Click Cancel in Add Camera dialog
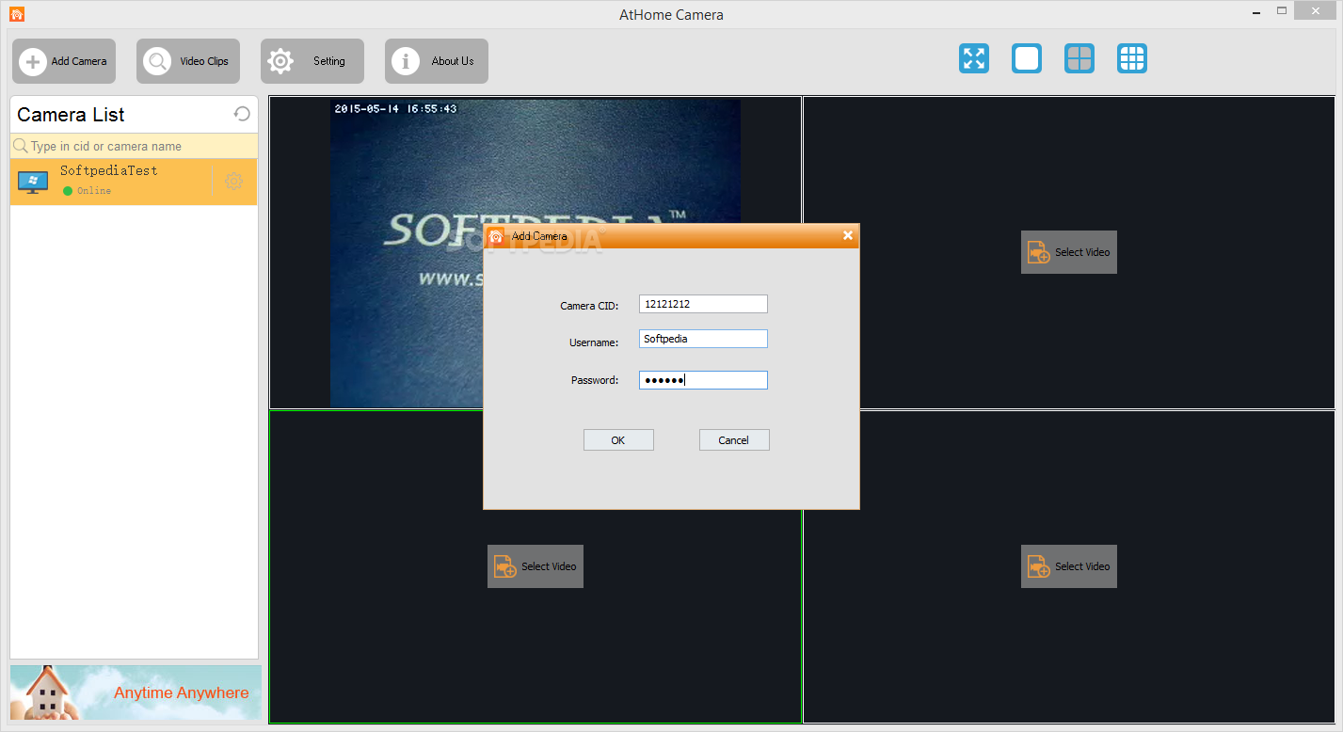Screen dimensions: 1343x732 click(x=734, y=440)
